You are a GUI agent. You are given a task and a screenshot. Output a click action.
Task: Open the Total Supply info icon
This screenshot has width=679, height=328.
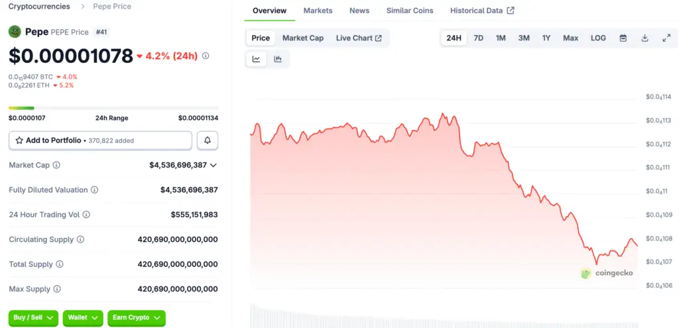click(60, 264)
